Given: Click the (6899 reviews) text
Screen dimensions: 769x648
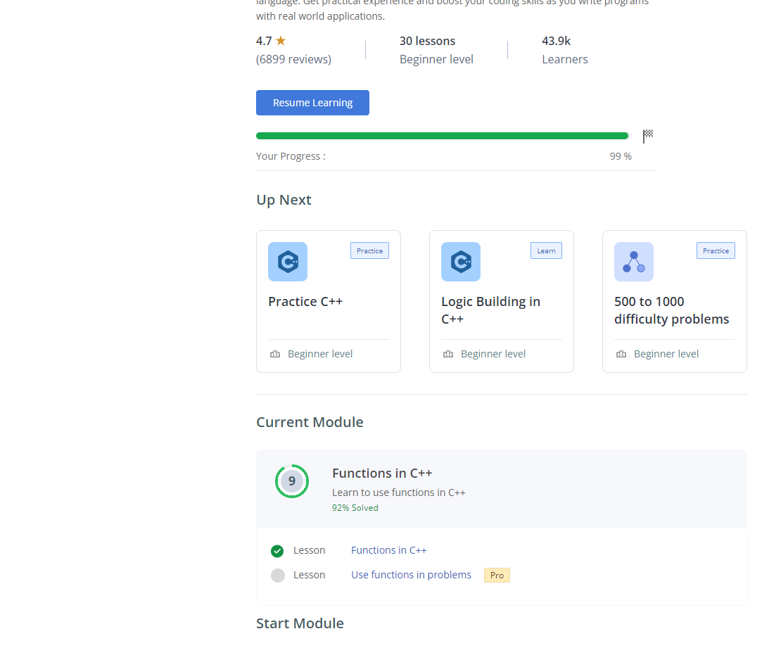Looking at the screenshot, I should coord(294,59).
